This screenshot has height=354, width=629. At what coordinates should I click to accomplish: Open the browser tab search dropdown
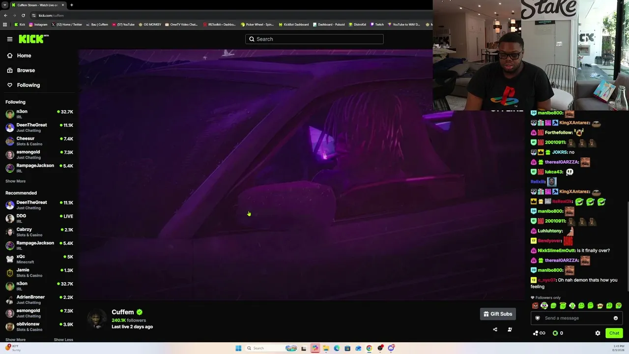coord(5,5)
